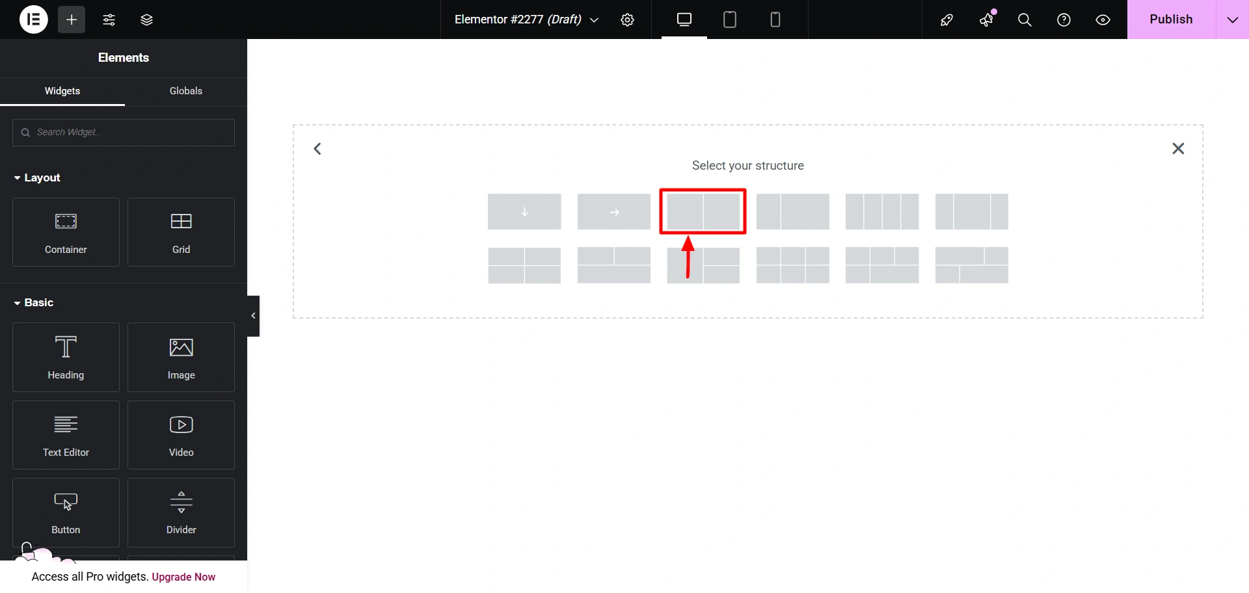1249x593 pixels.
Task: Select the Button widget
Action: point(66,512)
